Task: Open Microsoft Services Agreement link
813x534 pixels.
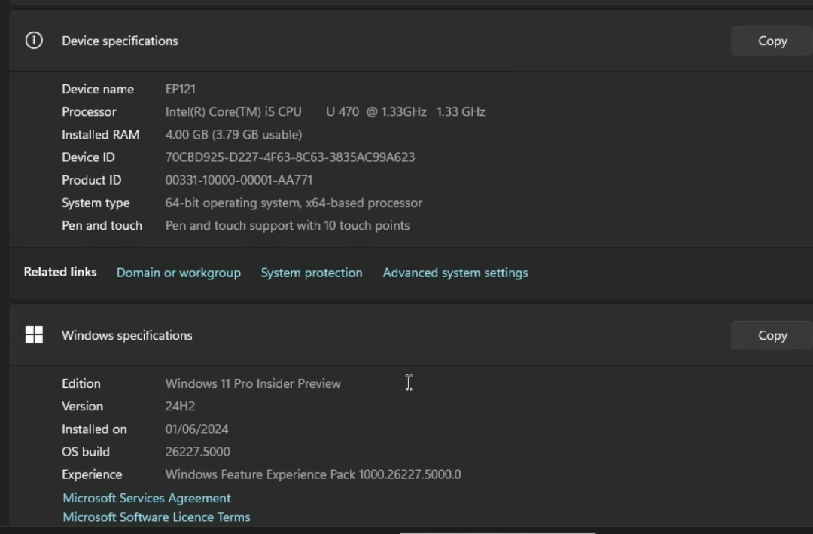Action: 147,498
